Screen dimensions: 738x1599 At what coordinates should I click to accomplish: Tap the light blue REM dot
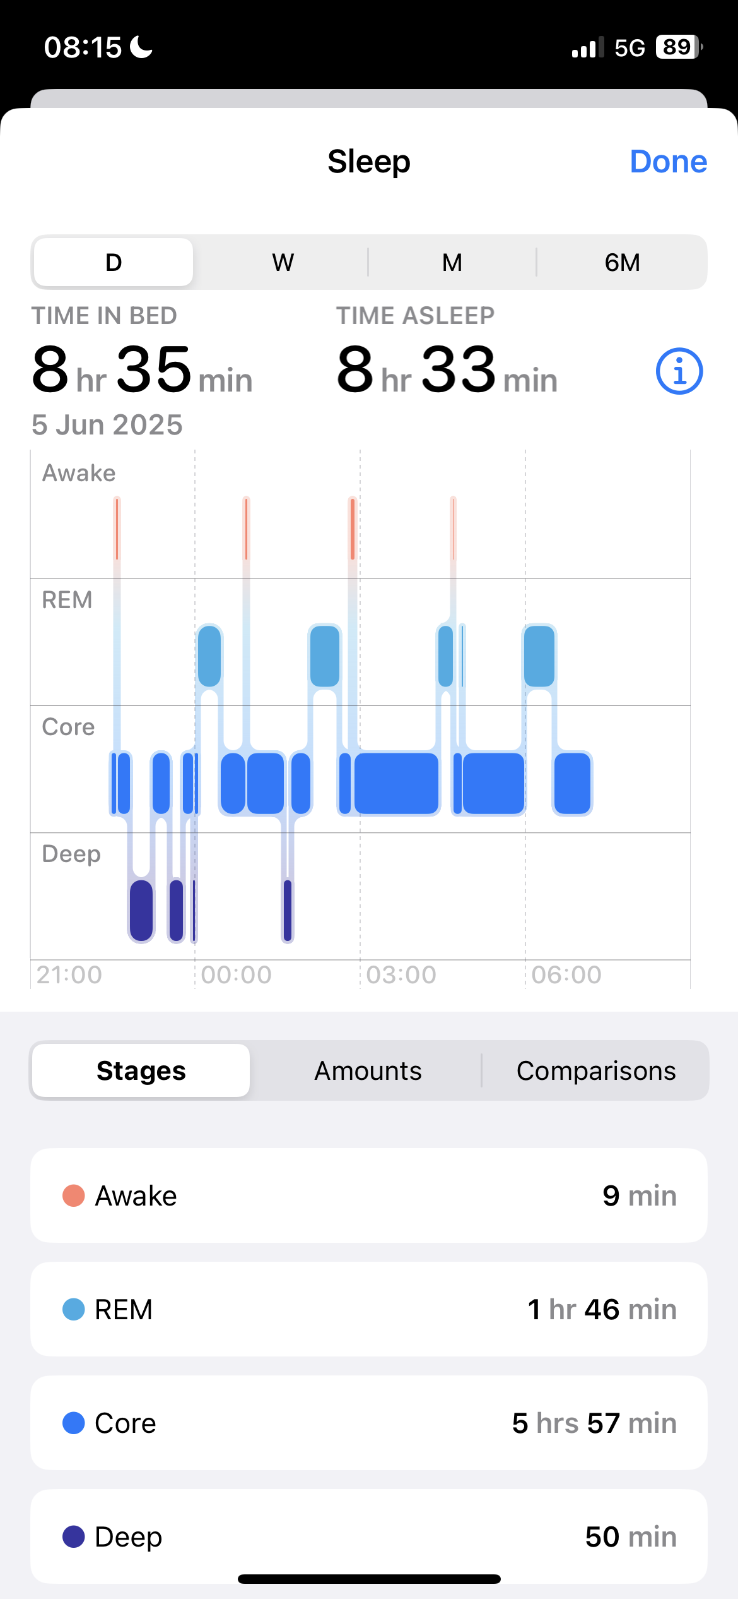74,1309
